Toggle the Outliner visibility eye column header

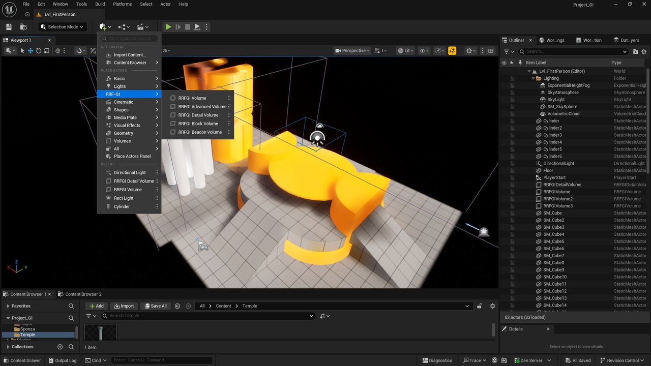[x=504, y=63]
